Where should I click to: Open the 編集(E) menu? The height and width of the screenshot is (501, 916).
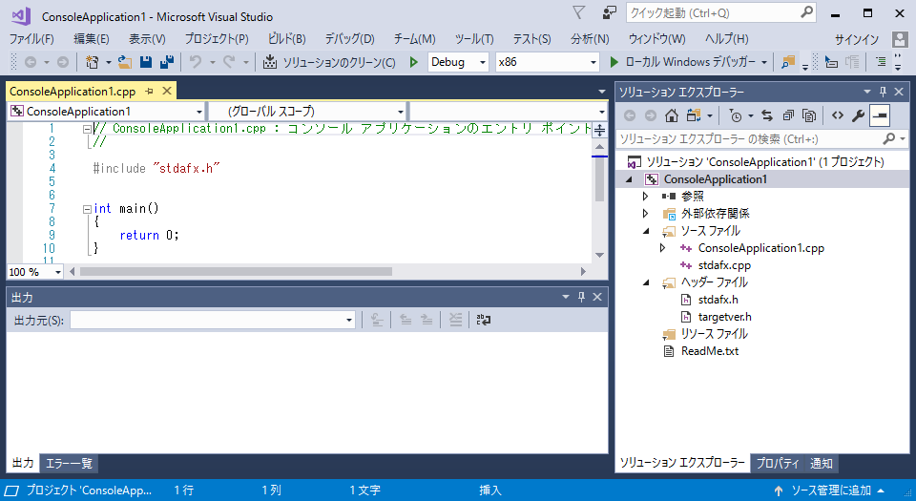(x=92, y=38)
